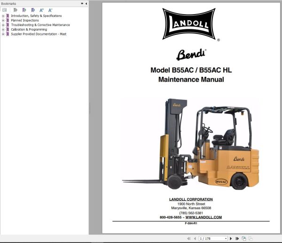Go to the next page
This screenshot has width=282, height=243.
231,238
